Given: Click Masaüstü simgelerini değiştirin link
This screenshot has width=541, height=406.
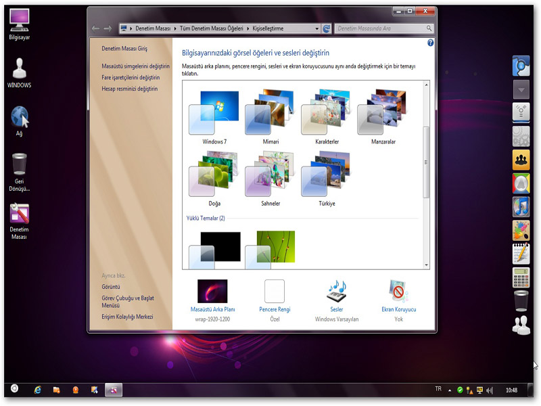Looking at the screenshot, I should (135, 66).
